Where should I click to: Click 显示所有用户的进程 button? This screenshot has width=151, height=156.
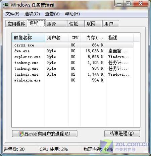point(45,134)
